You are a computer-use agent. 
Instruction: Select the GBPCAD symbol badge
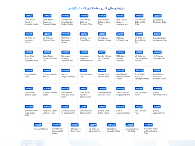(x=47, y=16)
